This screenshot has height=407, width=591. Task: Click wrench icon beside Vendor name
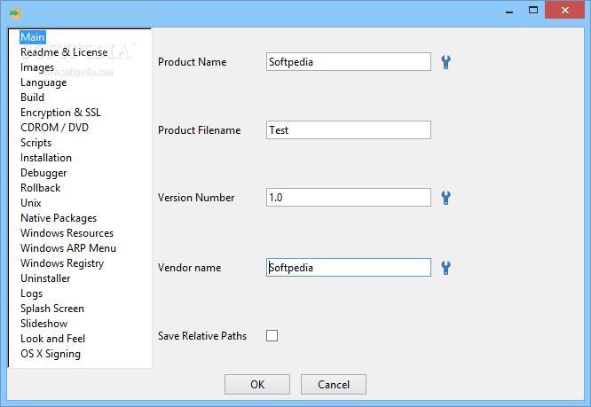(x=445, y=268)
